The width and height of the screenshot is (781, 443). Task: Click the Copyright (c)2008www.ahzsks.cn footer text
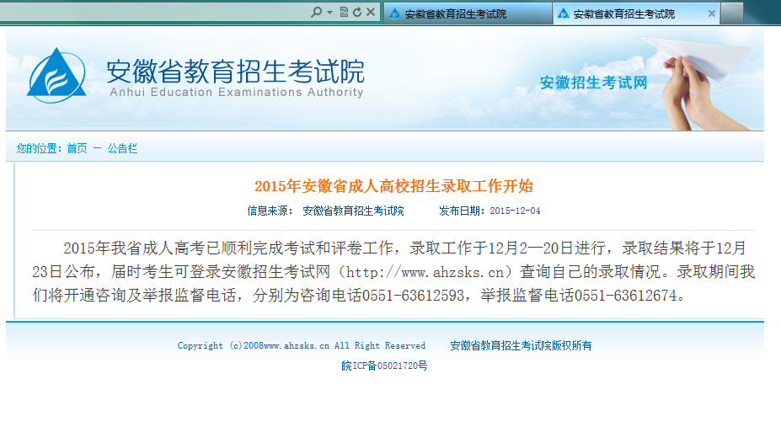tap(302, 345)
